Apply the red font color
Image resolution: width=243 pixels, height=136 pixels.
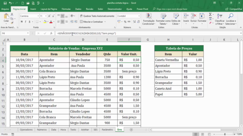[51, 22]
